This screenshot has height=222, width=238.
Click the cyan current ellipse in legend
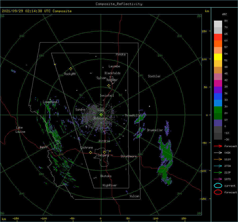click(218, 186)
